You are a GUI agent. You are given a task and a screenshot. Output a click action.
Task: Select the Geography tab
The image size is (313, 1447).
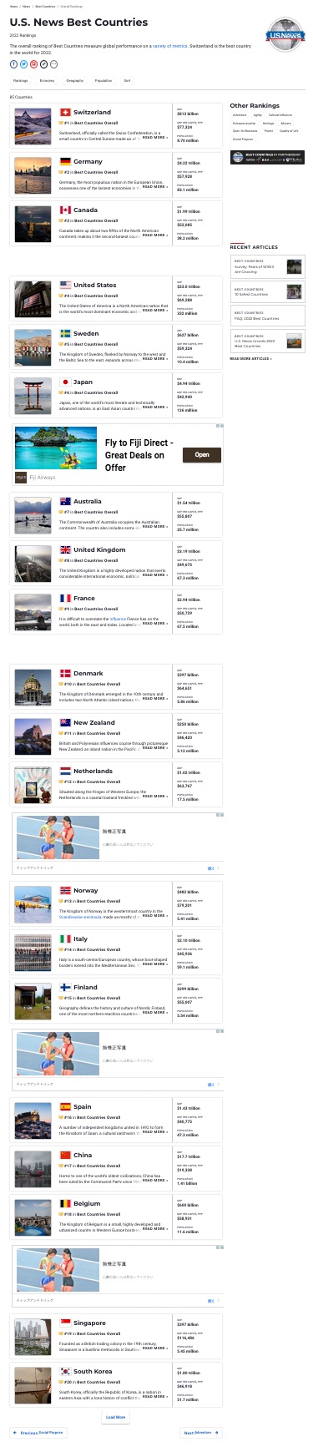point(75,81)
